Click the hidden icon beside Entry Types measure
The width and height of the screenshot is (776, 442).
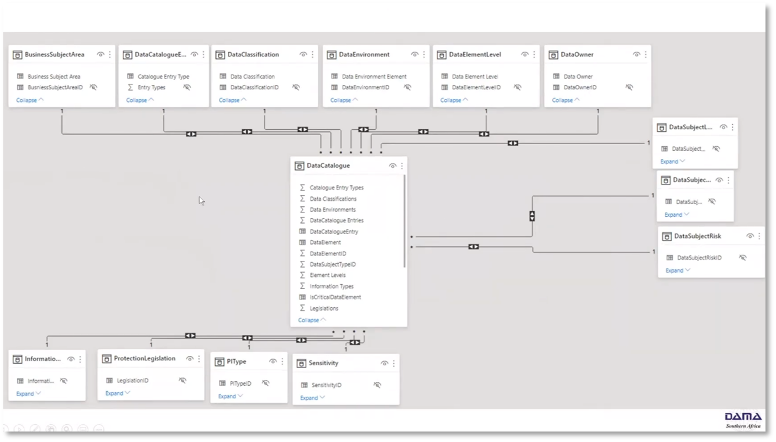coord(187,87)
